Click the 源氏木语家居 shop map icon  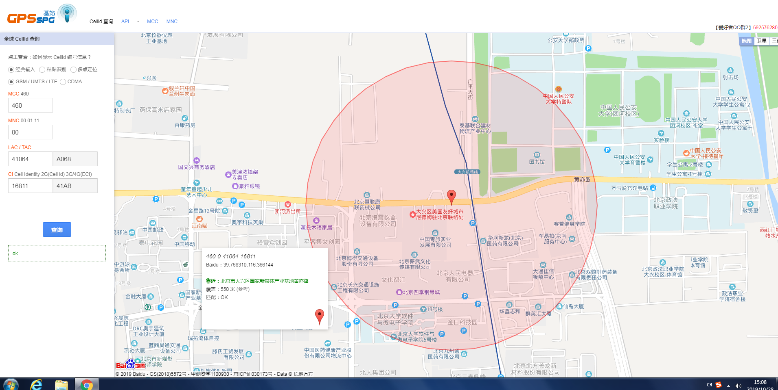316,221
